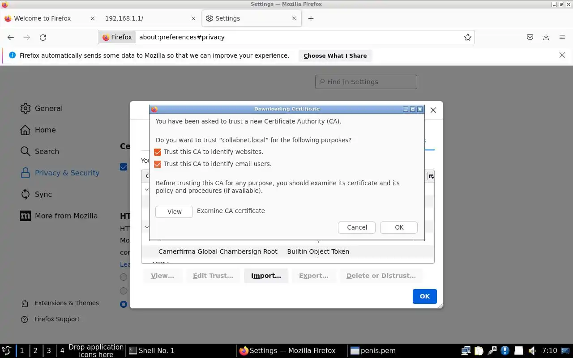Screen dimensions: 573x358
Task: Open Extensions & Themes link
Action: tap(66, 303)
